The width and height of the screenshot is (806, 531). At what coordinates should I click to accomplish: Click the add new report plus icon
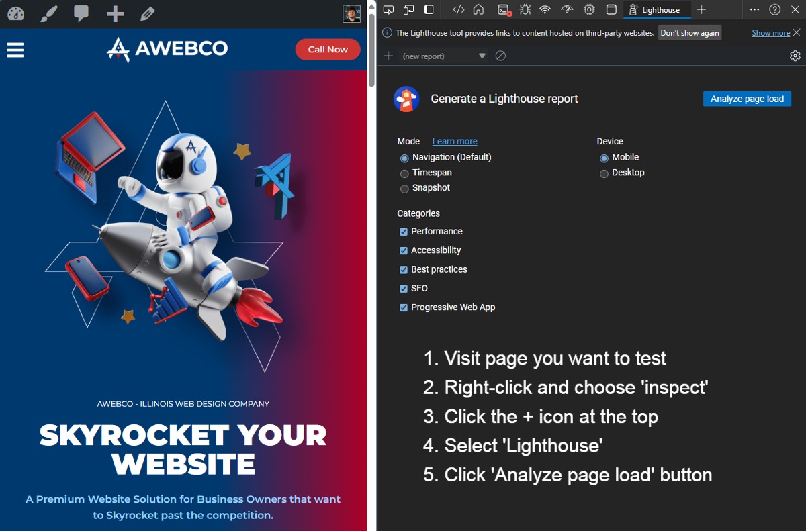[x=388, y=56]
